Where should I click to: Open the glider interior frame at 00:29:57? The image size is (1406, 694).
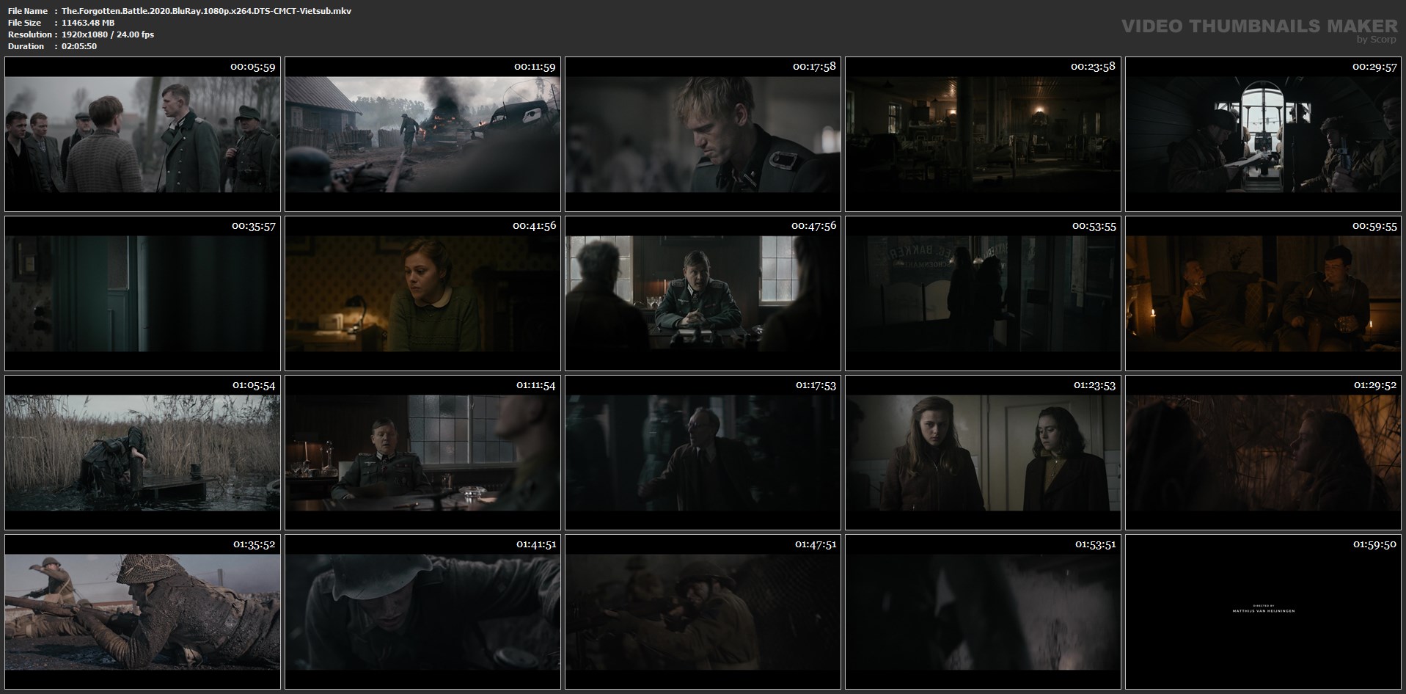[x=1263, y=134]
